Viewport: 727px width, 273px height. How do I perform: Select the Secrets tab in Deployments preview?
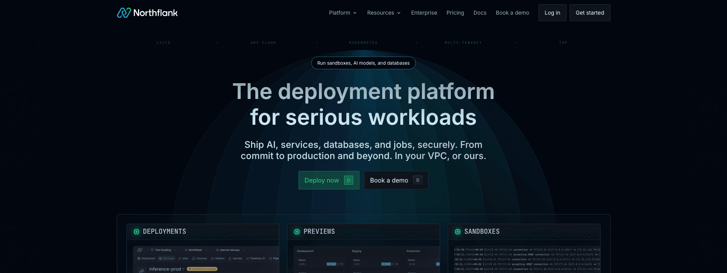pos(235,258)
